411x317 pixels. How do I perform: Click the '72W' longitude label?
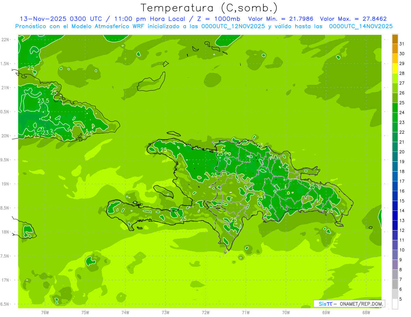pyautogui.click(x=206, y=313)
